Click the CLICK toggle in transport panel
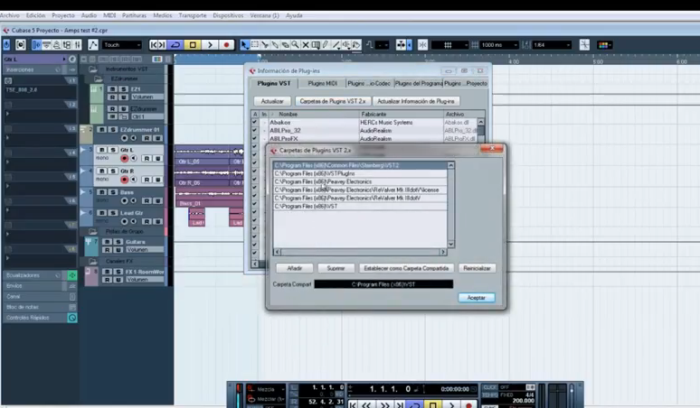The height and width of the screenshot is (408, 700). click(490, 387)
